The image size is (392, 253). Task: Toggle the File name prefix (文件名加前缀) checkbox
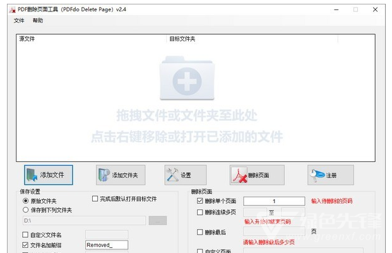click(x=25, y=245)
